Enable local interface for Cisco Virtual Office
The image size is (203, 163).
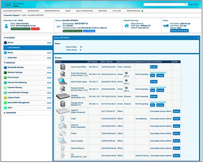point(154,67)
